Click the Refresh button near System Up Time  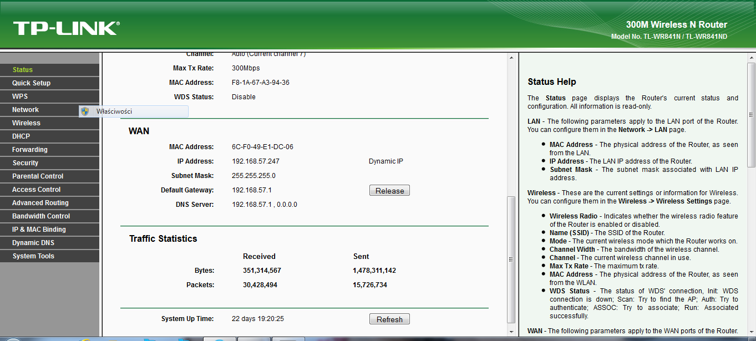389,319
